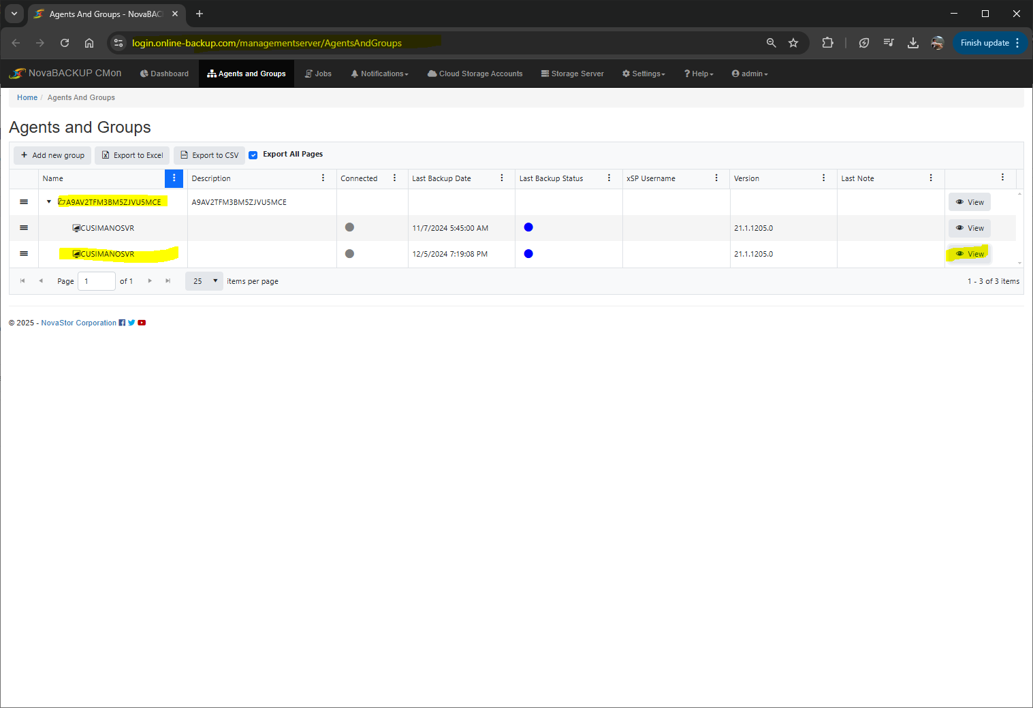View site information icon in address bar

118,43
